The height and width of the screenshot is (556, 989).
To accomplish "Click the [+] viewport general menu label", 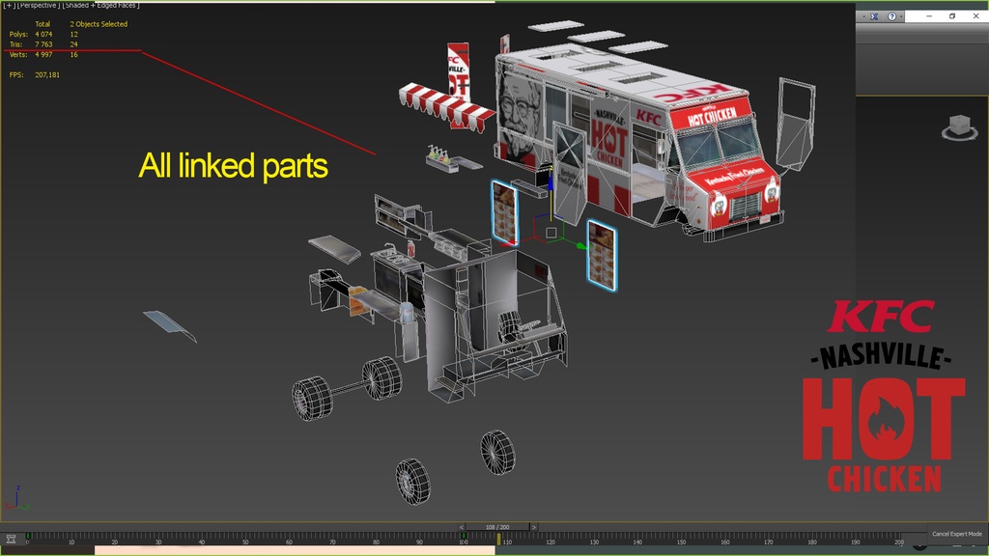I will 8,6.
